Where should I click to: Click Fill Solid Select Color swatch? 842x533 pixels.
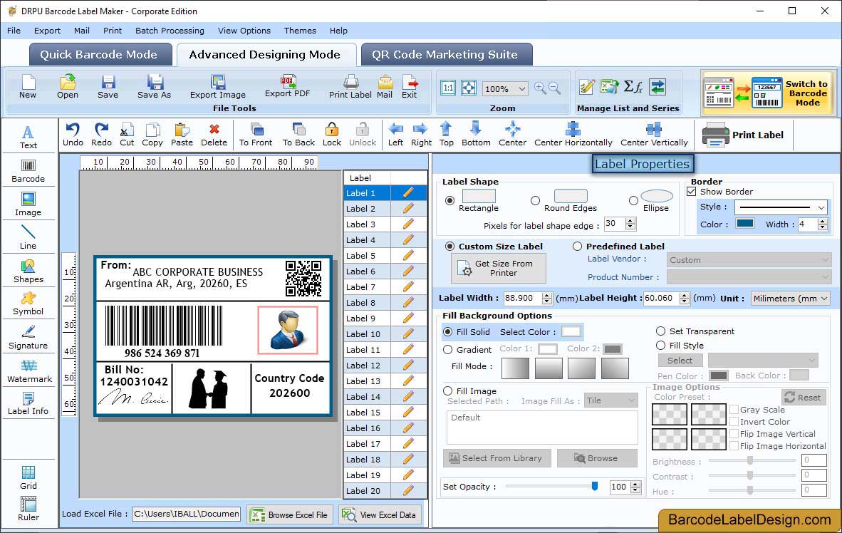click(x=571, y=331)
